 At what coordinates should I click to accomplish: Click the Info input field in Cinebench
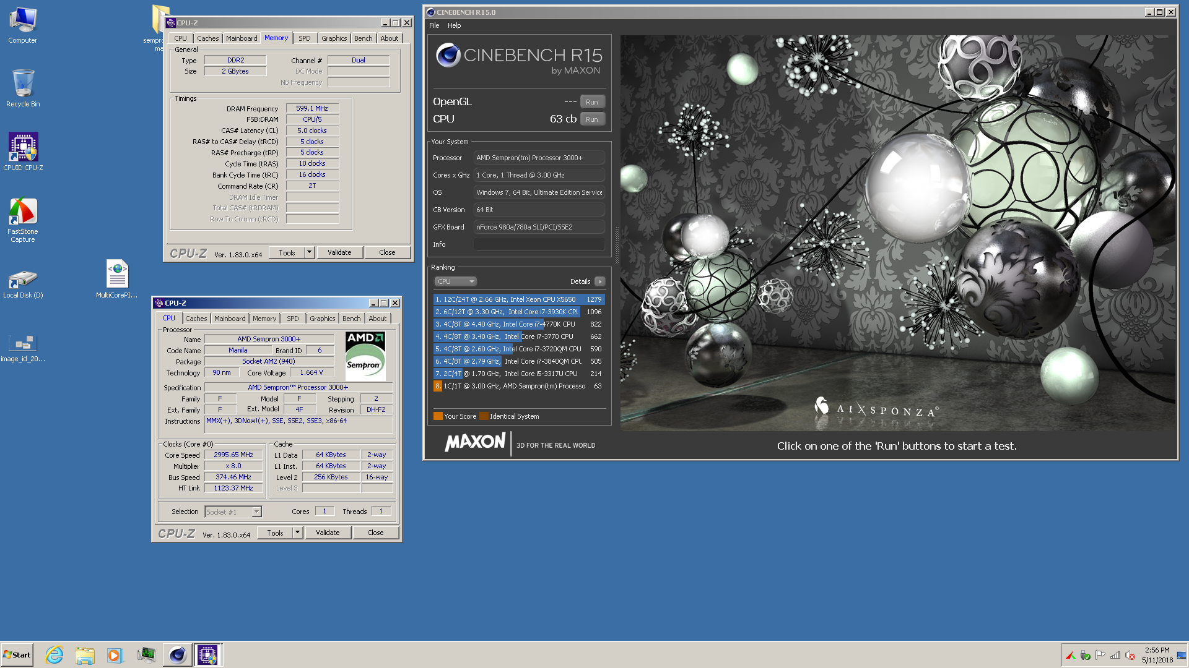[539, 244]
